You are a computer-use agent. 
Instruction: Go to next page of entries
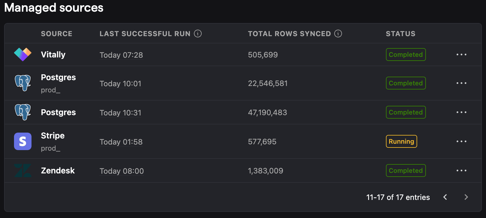(x=466, y=197)
